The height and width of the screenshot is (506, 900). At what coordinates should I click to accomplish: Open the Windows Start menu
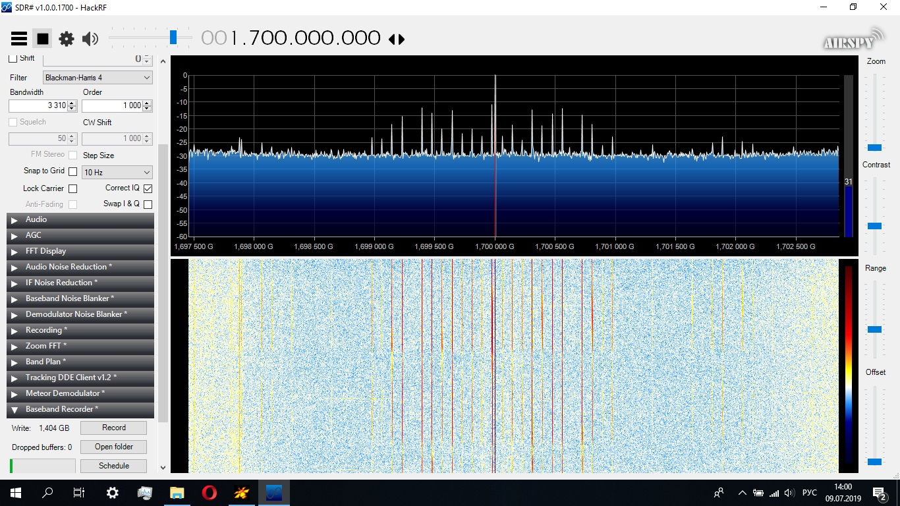16,493
